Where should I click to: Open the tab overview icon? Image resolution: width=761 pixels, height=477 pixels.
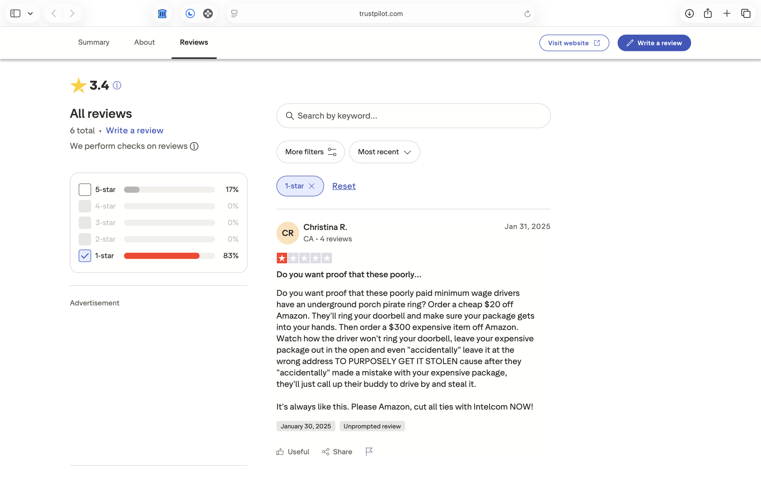click(746, 13)
